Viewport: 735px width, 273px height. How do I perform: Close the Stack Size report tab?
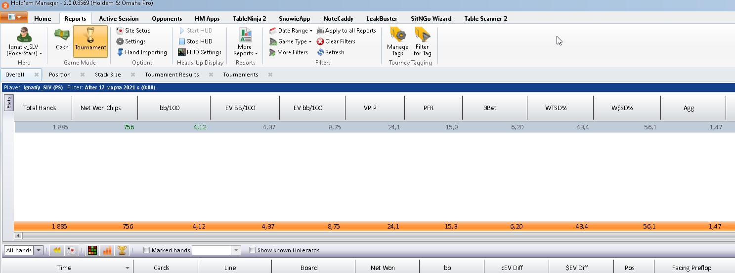pos(132,75)
